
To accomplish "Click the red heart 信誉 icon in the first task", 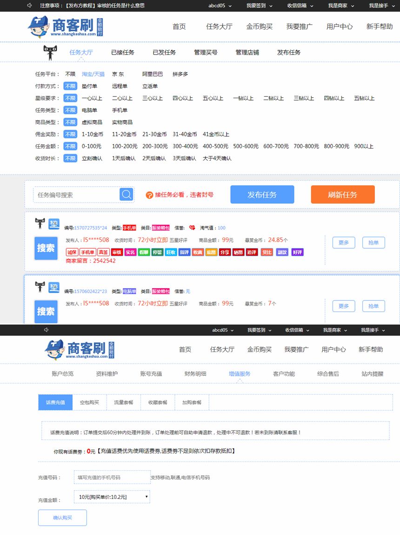I will click(x=192, y=228).
